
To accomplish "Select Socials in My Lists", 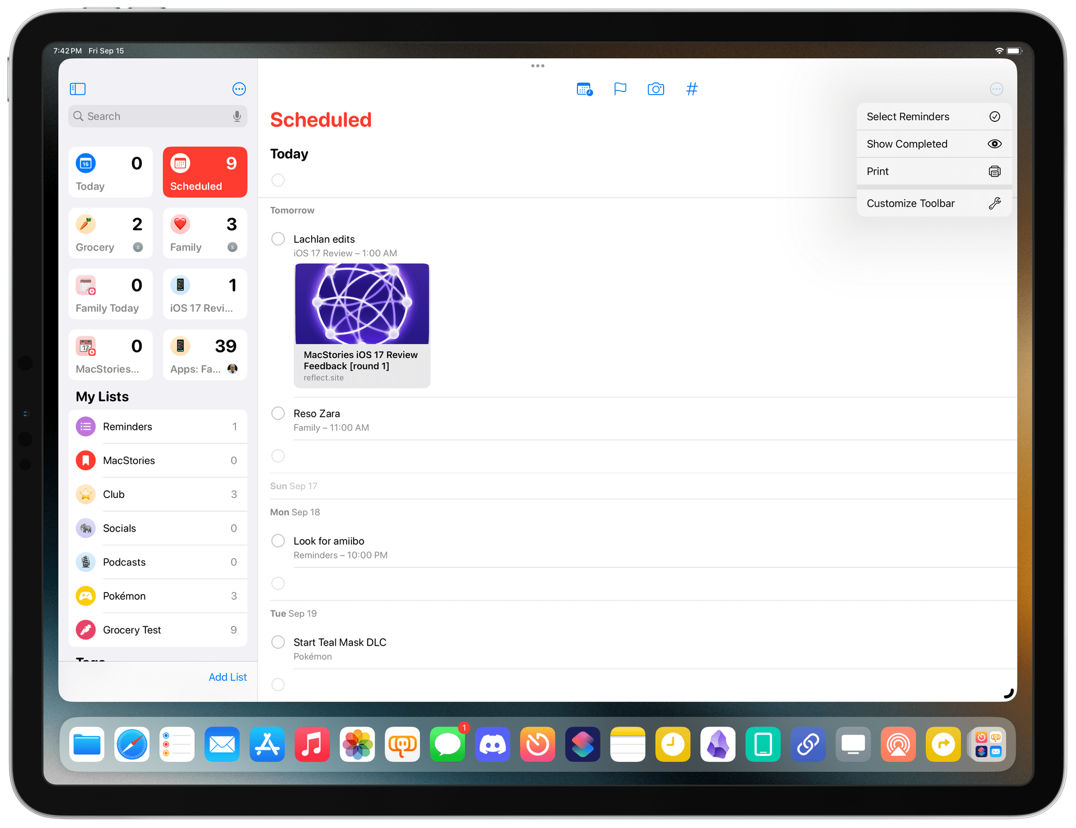I will (x=158, y=528).
